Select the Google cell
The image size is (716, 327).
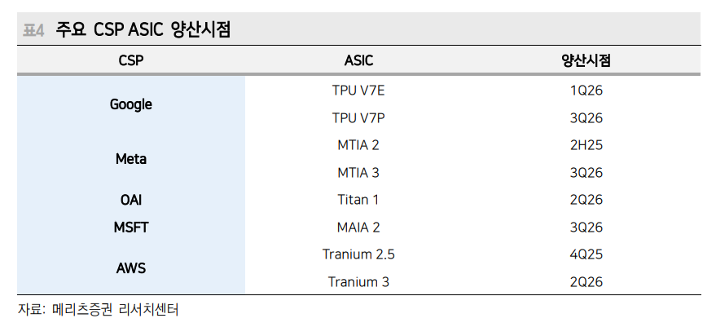[x=130, y=104]
